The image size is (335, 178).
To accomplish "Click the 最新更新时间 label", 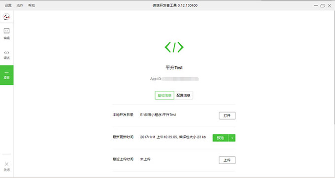I will 123,137.
